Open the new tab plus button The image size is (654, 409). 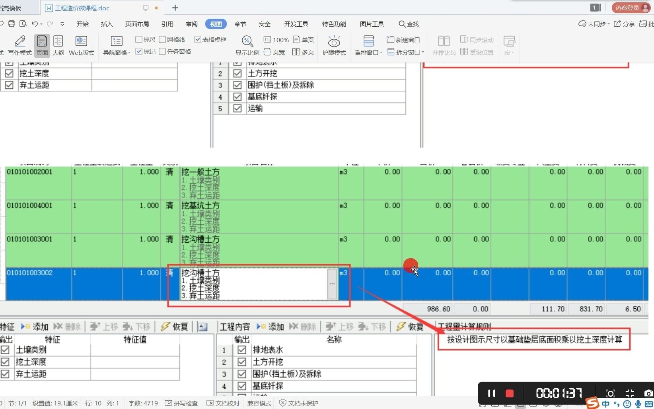(175, 8)
